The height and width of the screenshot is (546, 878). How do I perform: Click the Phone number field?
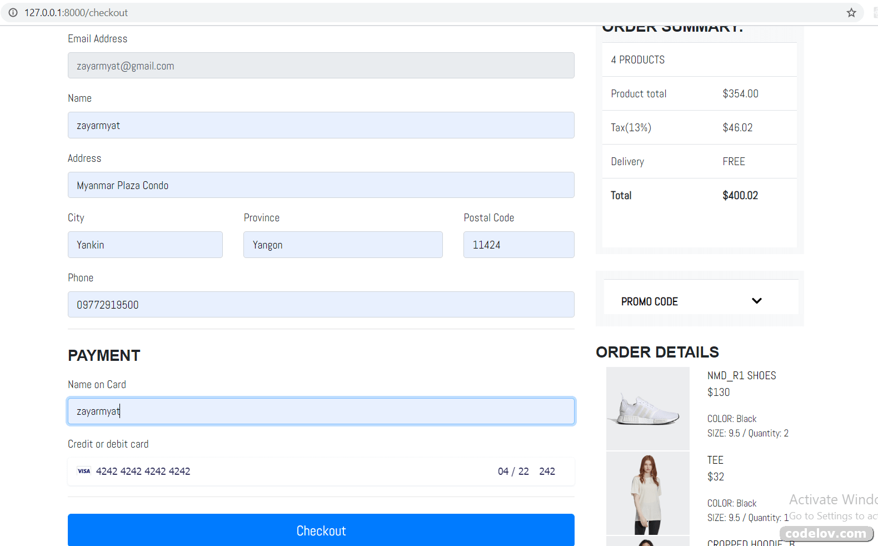coord(321,305)
